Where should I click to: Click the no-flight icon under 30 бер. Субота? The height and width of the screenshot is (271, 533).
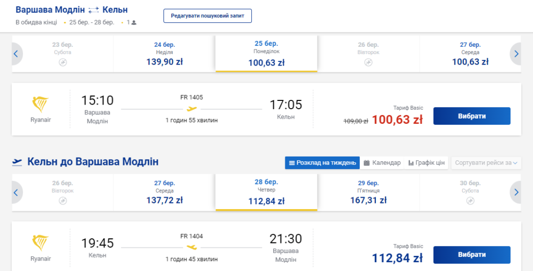pos(471,201)
